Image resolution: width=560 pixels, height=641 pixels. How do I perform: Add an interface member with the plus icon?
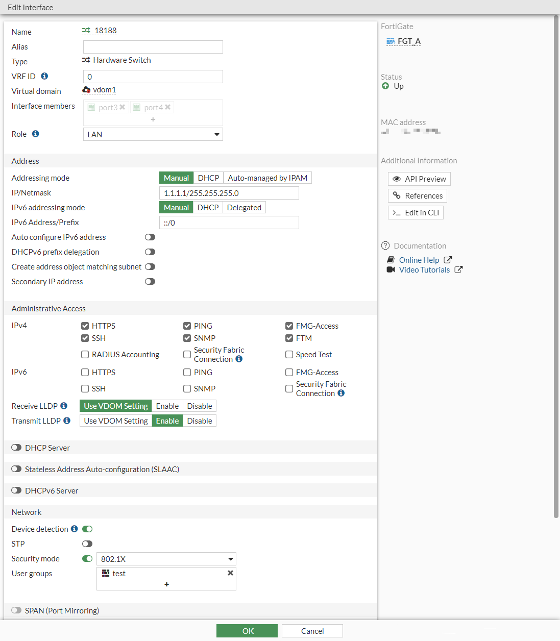153,119
